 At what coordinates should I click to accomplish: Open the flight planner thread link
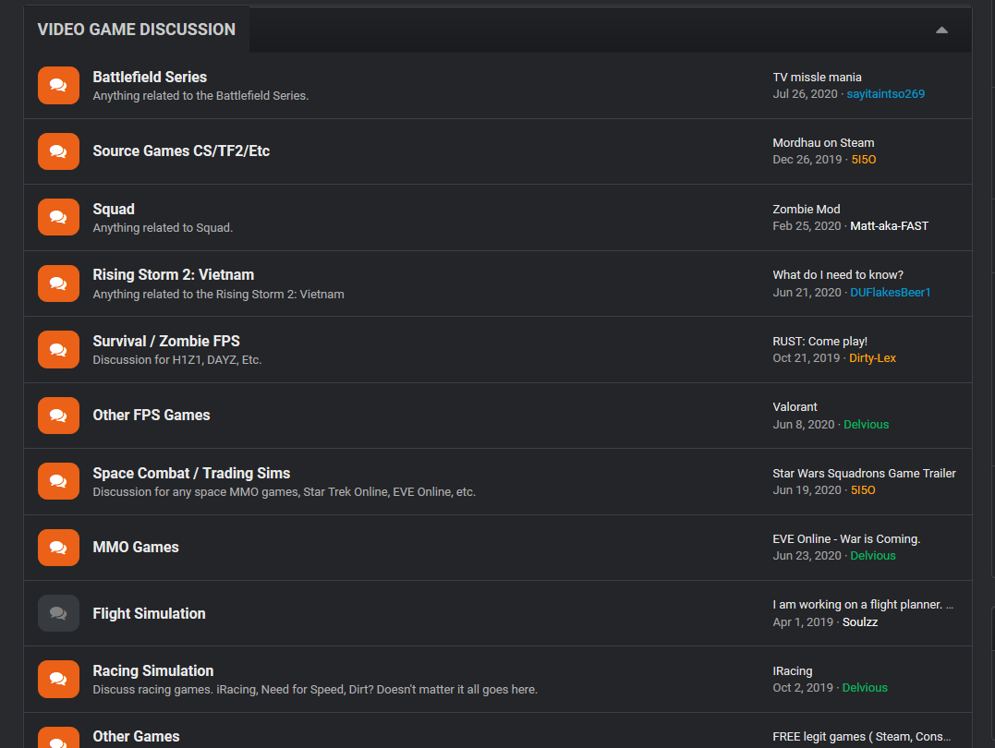point(862,605)
